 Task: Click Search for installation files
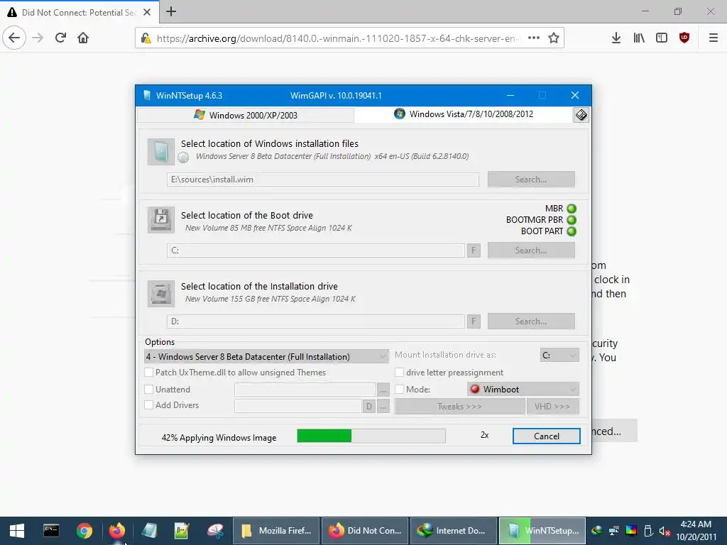click(531, 180)
